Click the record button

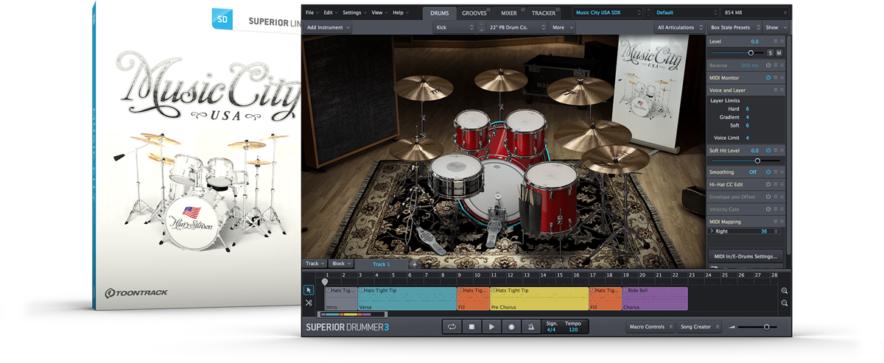coord(511,327)
